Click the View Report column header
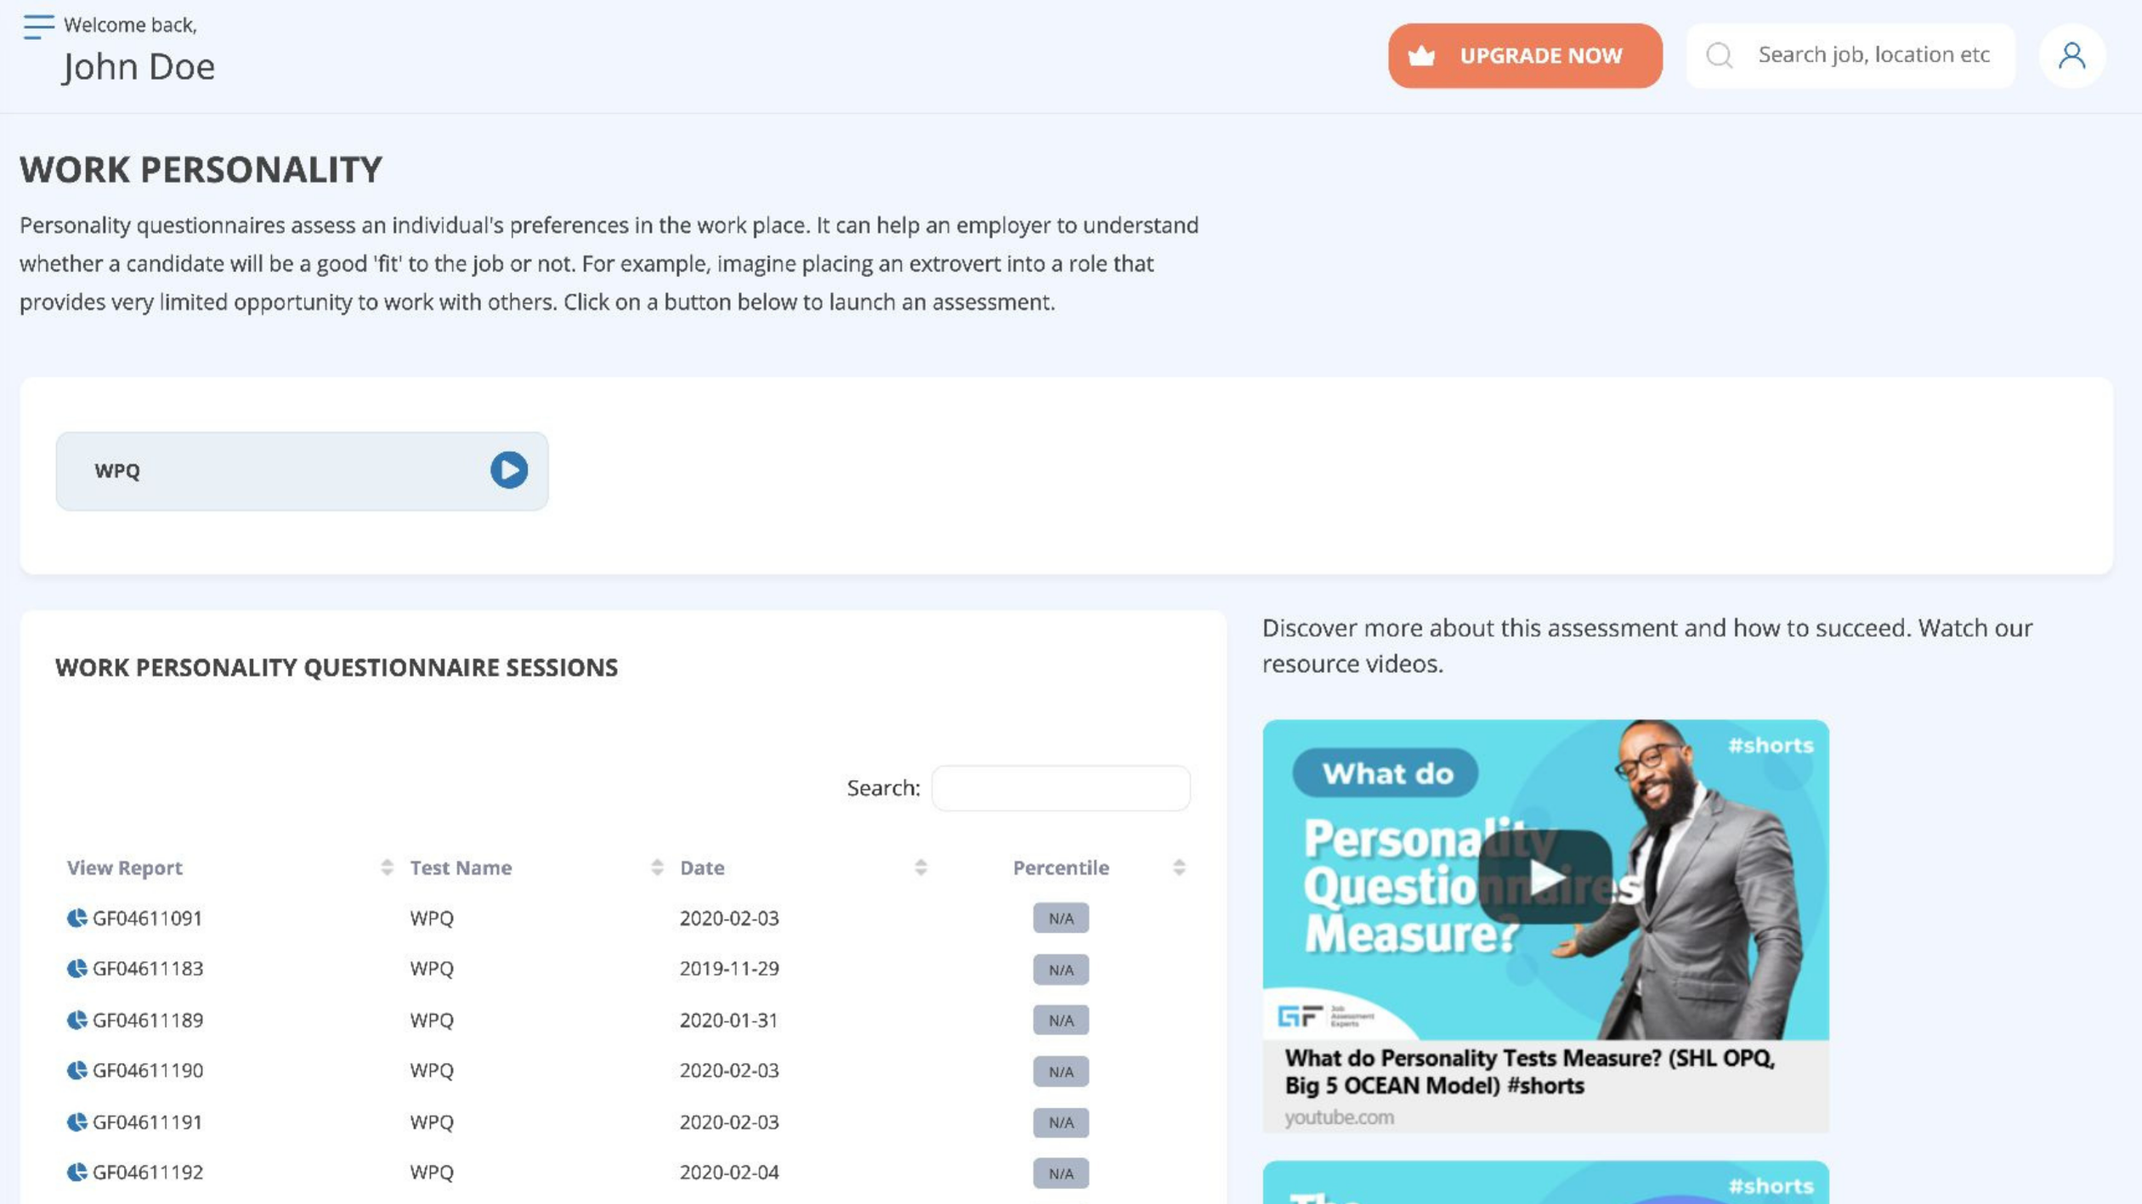Image resolution: width=2142 pixels, height=1204 pixels. pos(125,868)
